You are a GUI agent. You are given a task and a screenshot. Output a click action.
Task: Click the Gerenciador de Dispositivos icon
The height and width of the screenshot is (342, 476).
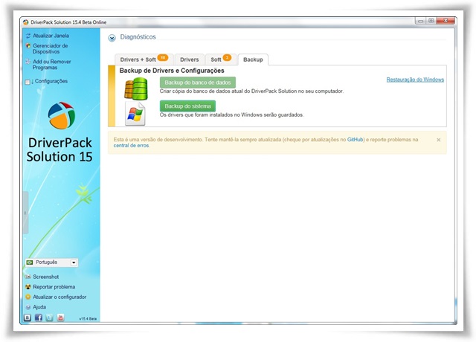click(x=28, y=46)
